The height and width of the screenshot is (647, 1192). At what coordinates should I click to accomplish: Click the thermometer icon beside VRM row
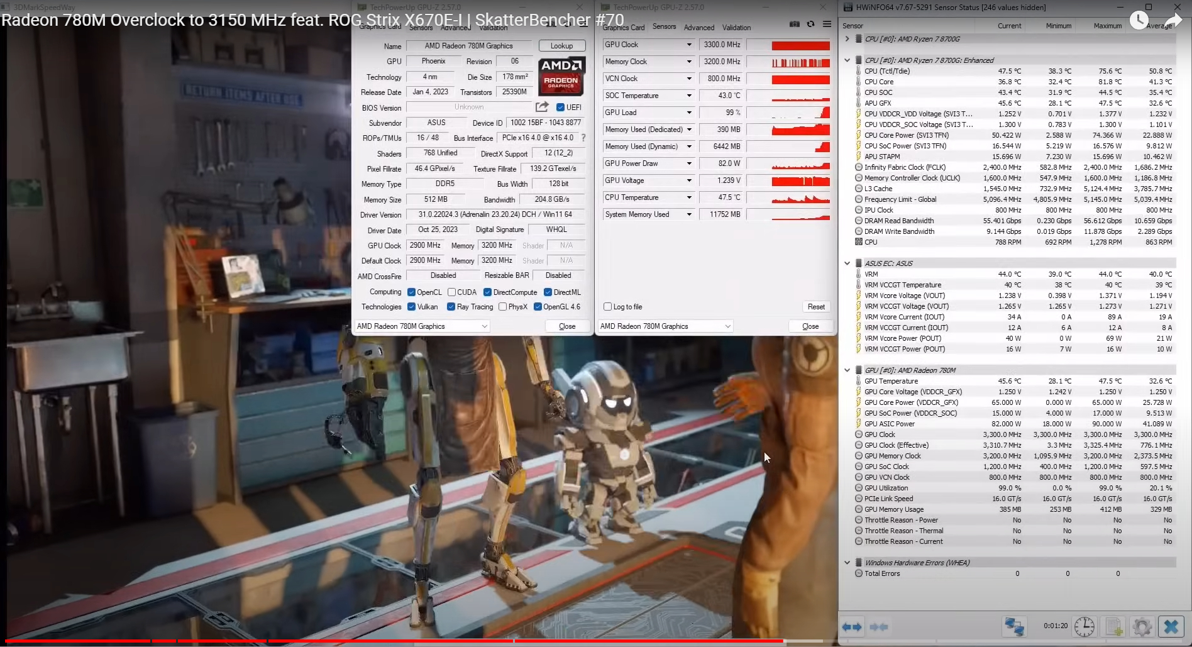[858, 274]
